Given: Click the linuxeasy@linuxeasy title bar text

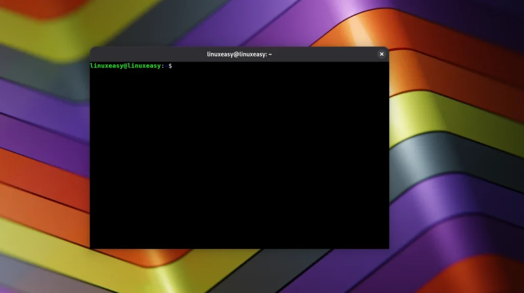Looking at the screenshot, I should click(239, 54).
